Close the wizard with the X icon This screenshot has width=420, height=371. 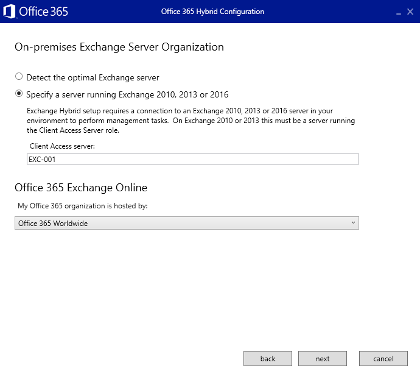[410, 12]
